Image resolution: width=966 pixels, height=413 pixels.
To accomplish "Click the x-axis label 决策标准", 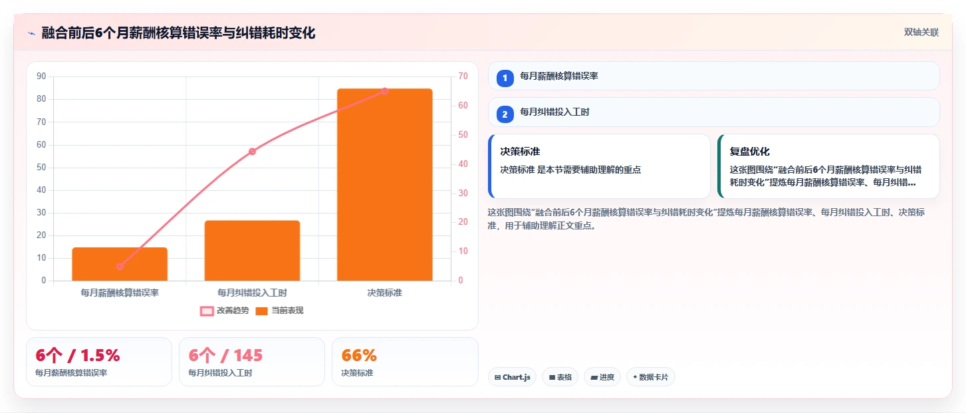I will click(384, 293).
